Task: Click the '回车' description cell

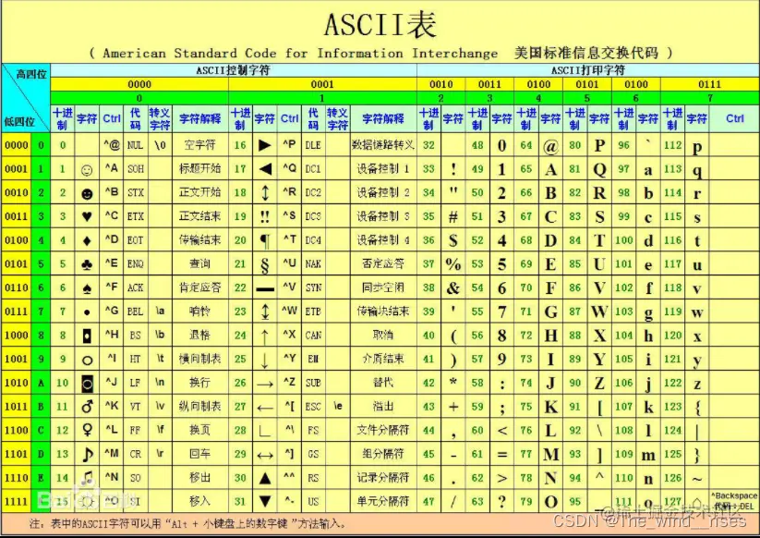Action: 199,454
